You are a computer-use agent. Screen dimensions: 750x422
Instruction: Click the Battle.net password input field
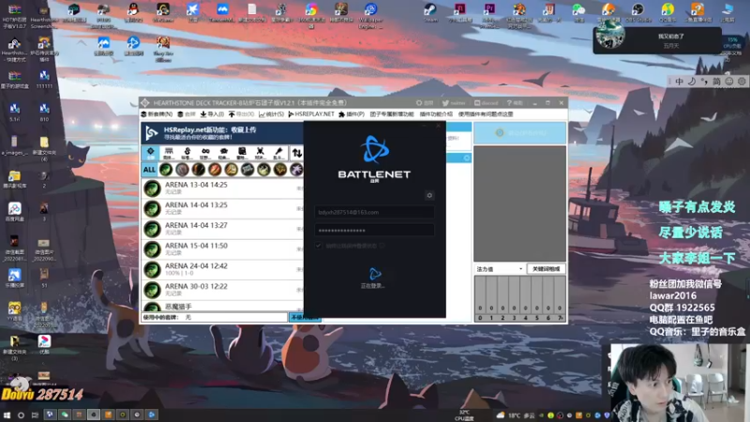[374, 230]
